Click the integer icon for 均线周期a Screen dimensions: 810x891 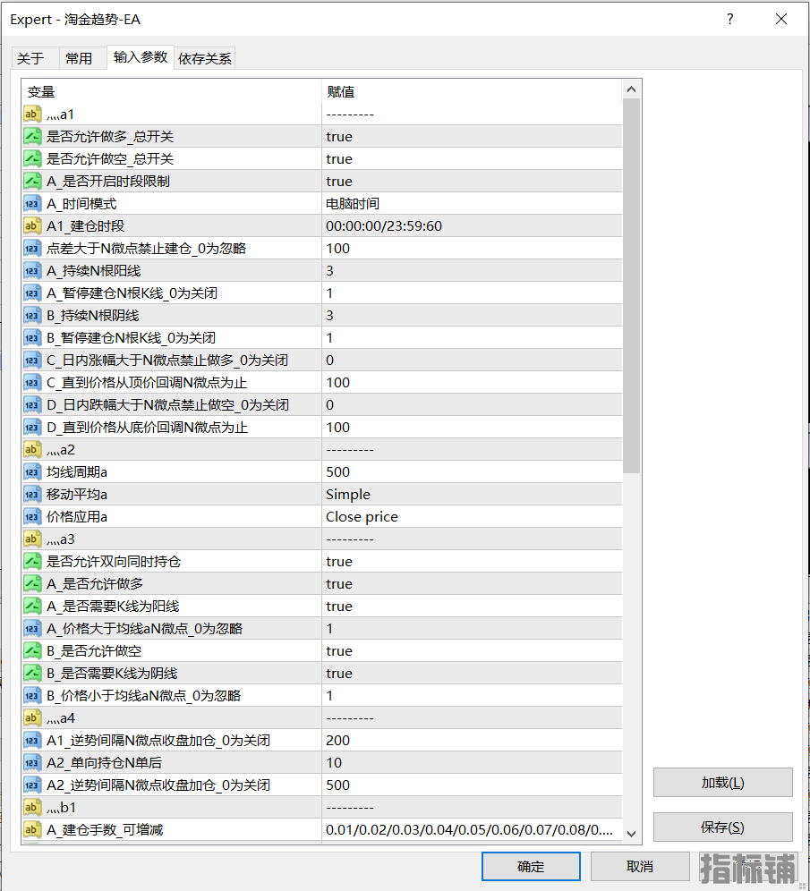point(32,472)
